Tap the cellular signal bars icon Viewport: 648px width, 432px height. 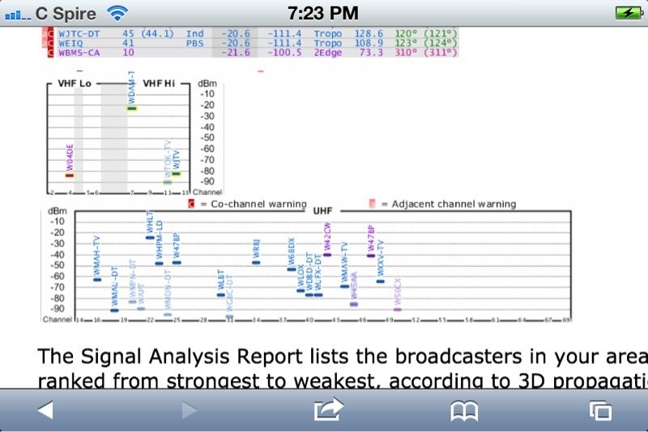pyautogui.click(x=17, y=15)
